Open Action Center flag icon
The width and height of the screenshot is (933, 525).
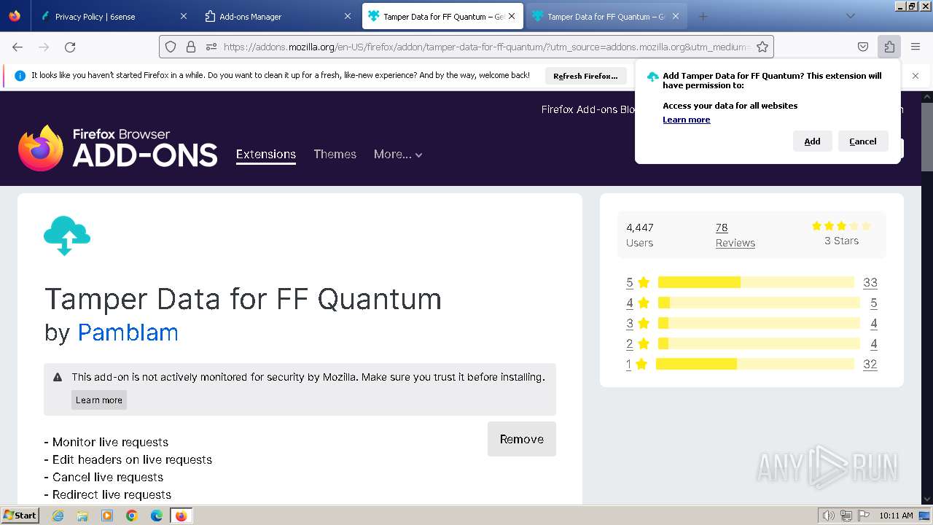pos(864,516)
